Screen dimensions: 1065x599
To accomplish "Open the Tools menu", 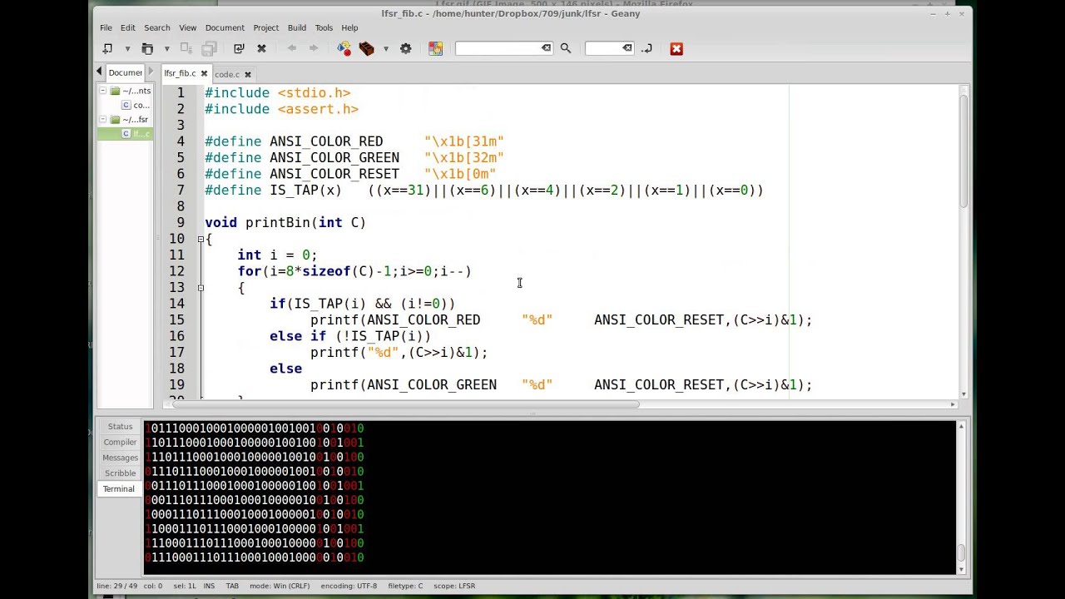I will point(324,27).
